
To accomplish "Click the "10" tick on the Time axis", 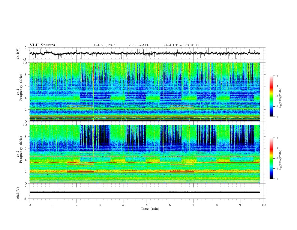I will (264, 205).
